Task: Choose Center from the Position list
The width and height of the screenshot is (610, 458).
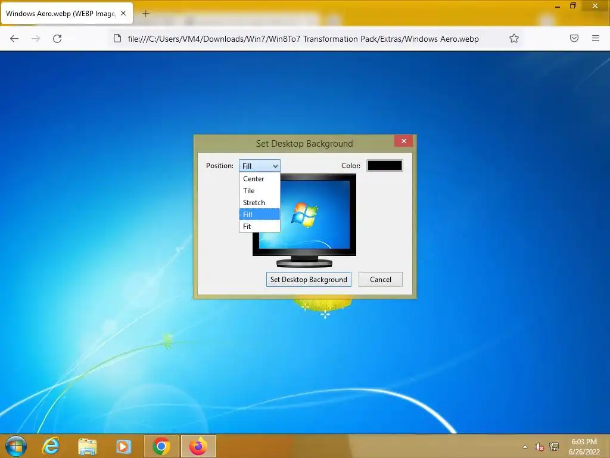Action: coord(260,179)
